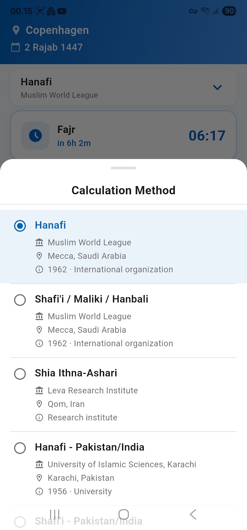
Task: Open recent apps with the three-bar icon
Action: coord(55,514)
